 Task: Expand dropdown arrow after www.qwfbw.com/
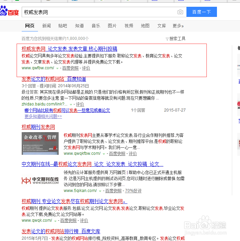[x=57, y=68]
